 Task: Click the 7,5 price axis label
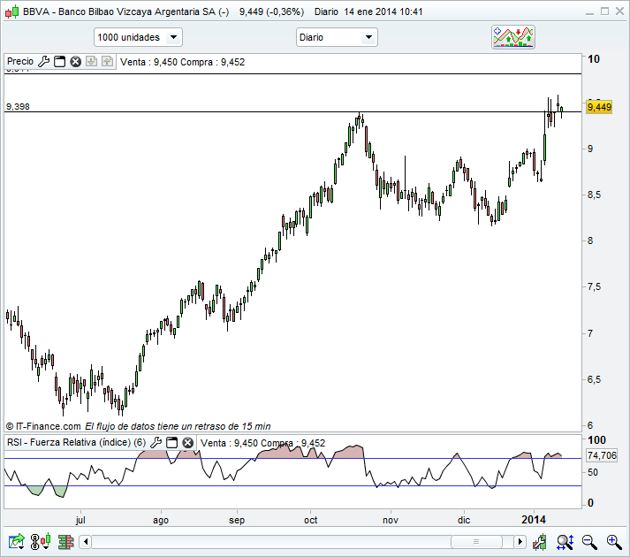[594, 286]
